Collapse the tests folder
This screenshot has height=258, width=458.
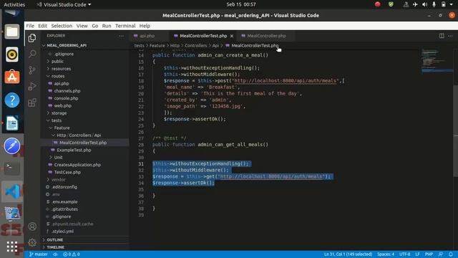[57, 120]
